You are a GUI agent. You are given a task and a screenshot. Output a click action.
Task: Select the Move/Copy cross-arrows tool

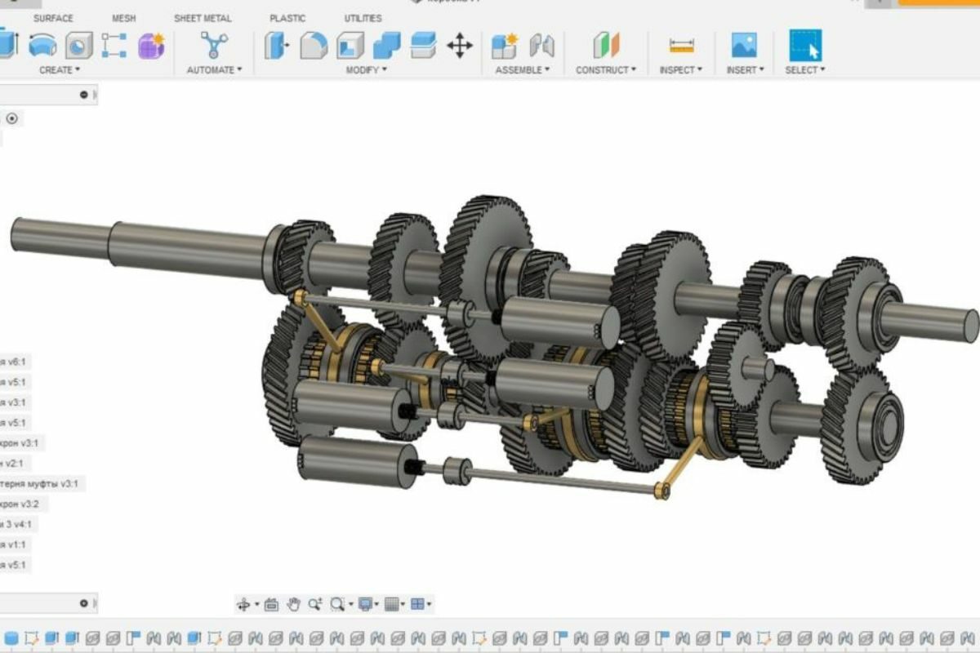pos(460,45)
